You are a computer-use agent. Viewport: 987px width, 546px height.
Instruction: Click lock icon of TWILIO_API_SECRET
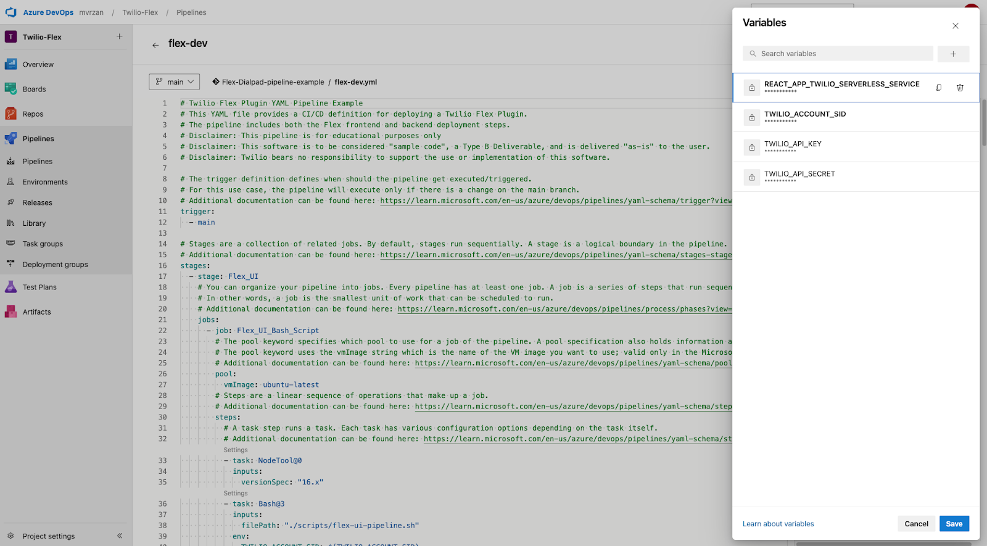tap(752, 177)
